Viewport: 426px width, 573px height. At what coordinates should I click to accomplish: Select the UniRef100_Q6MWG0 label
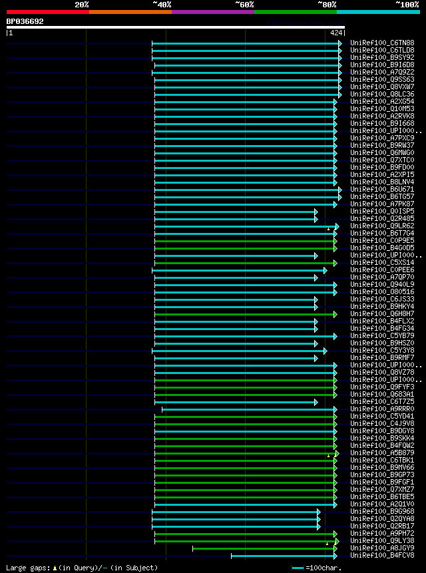(x=382, y=153)
